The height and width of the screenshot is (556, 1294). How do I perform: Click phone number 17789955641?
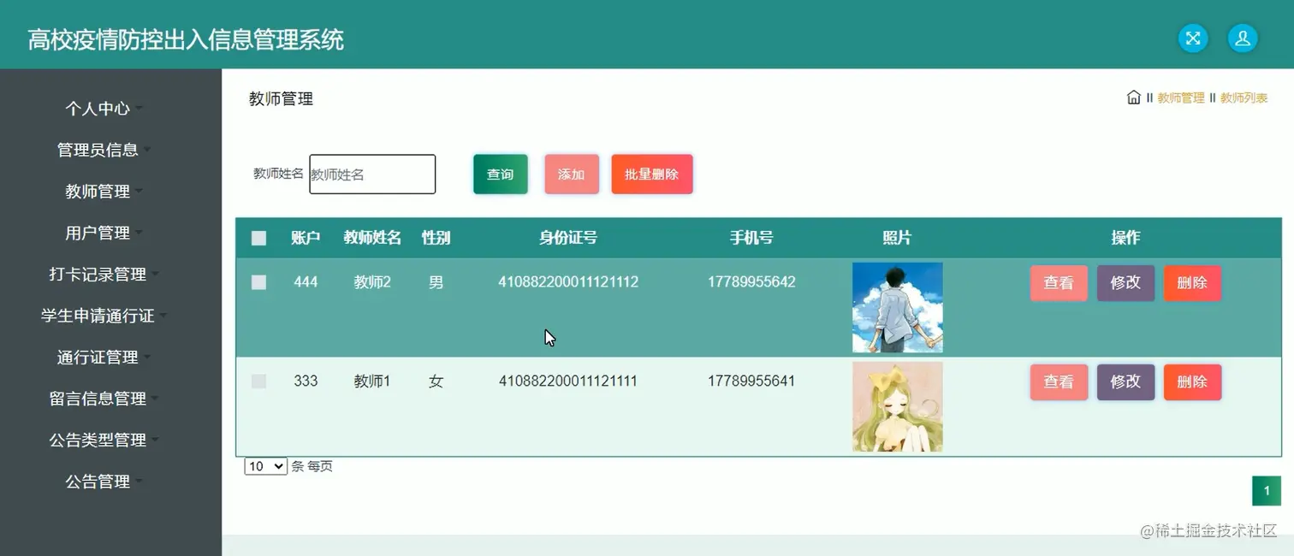(x=751, y=382)
